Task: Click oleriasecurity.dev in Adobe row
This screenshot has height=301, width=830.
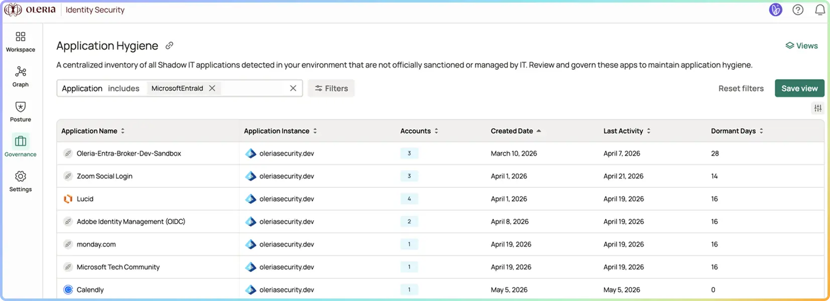Action: pyautogui.click(x=287, y=221)
